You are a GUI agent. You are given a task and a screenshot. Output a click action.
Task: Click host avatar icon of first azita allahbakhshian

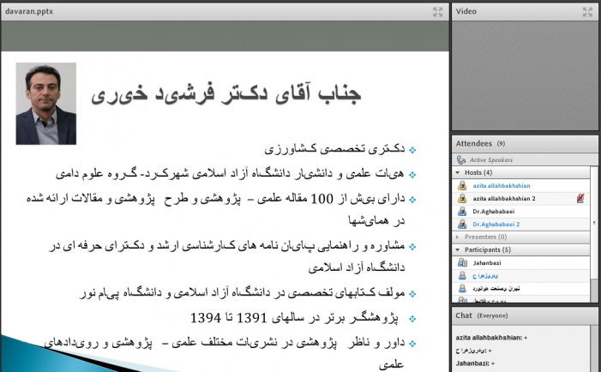tap(462, 185)
